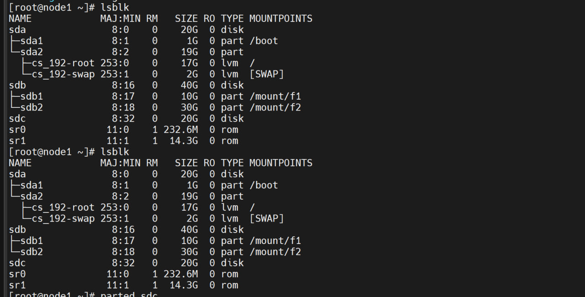This screenshot has width=585, height=297.
Task: Select the sdb disk name in second lsblk listing
Action: click(17, 229)
